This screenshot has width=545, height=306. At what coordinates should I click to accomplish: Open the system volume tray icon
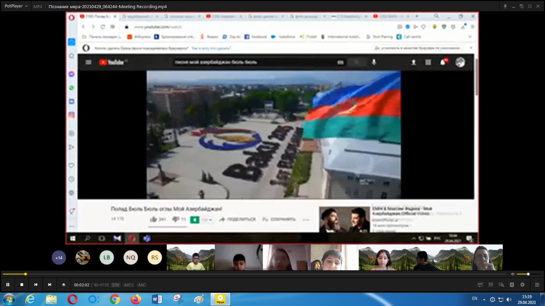[509, 300]
